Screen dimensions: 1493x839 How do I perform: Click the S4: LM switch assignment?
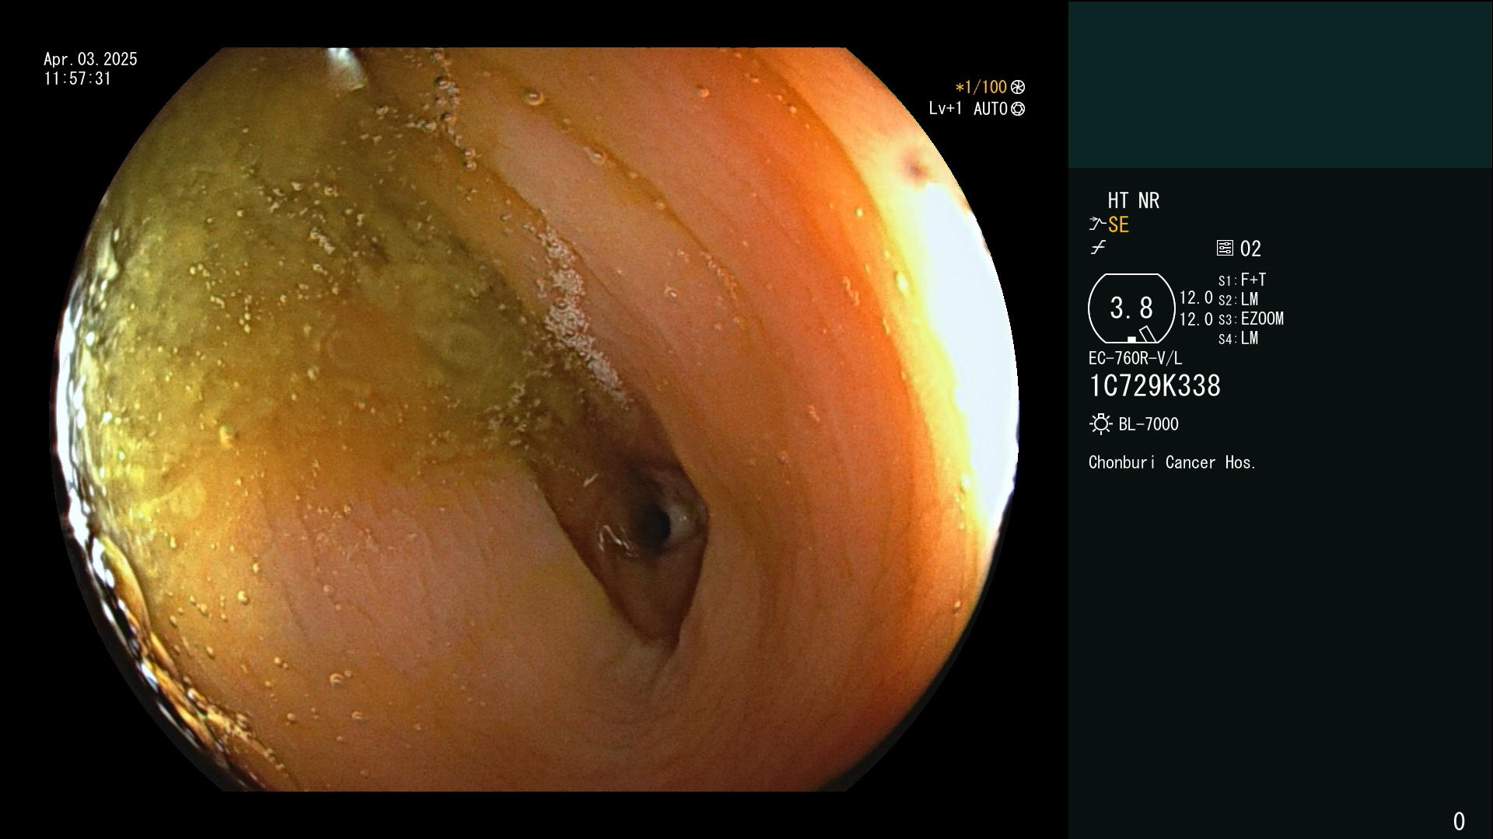point(1238,338)
